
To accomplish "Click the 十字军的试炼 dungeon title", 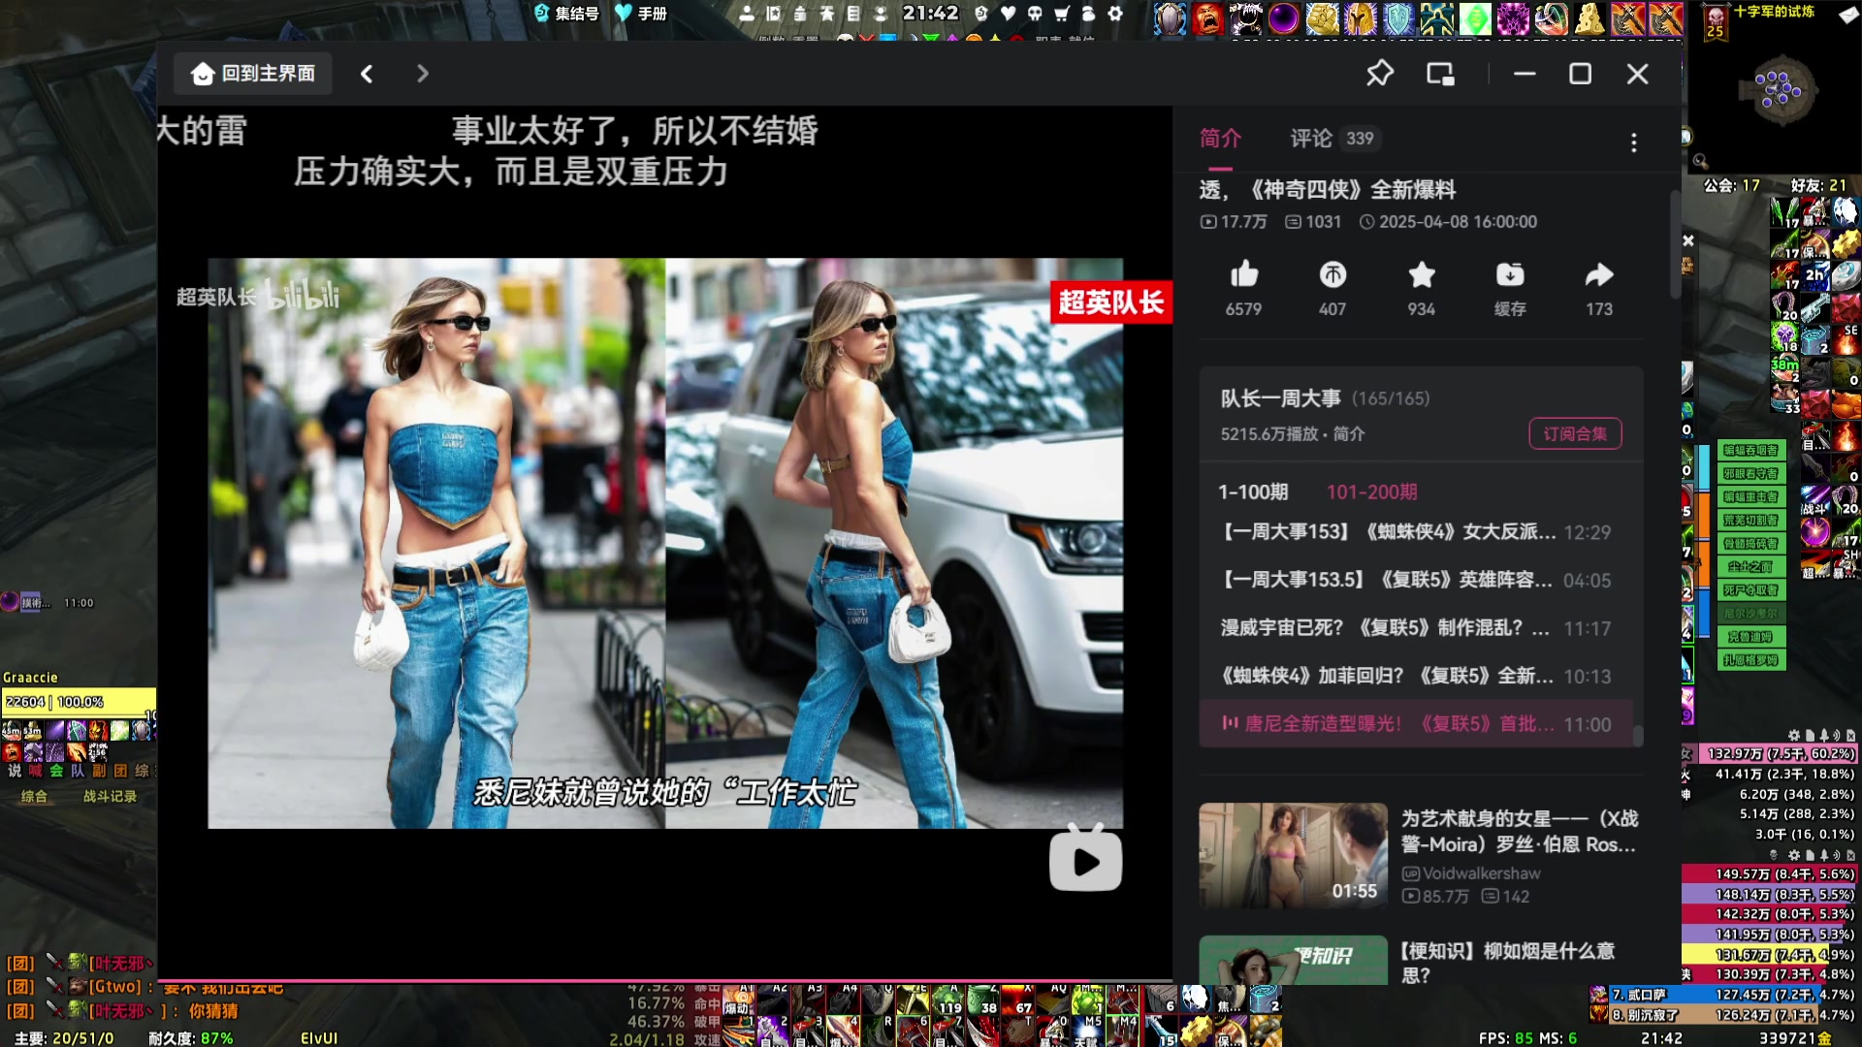I will click(1774, 12).
